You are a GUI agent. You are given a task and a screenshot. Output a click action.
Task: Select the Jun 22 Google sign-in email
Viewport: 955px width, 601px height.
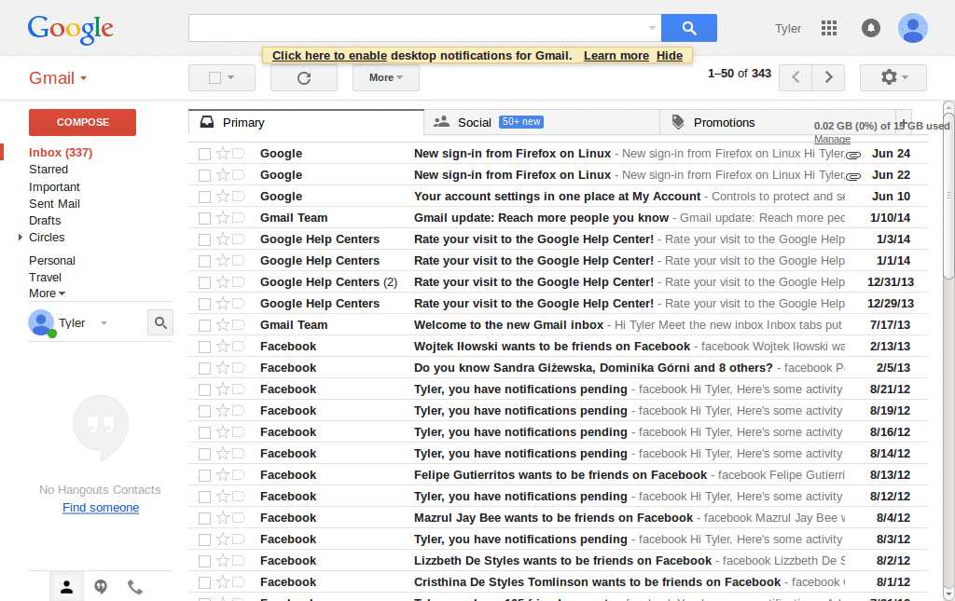point(204,175)
